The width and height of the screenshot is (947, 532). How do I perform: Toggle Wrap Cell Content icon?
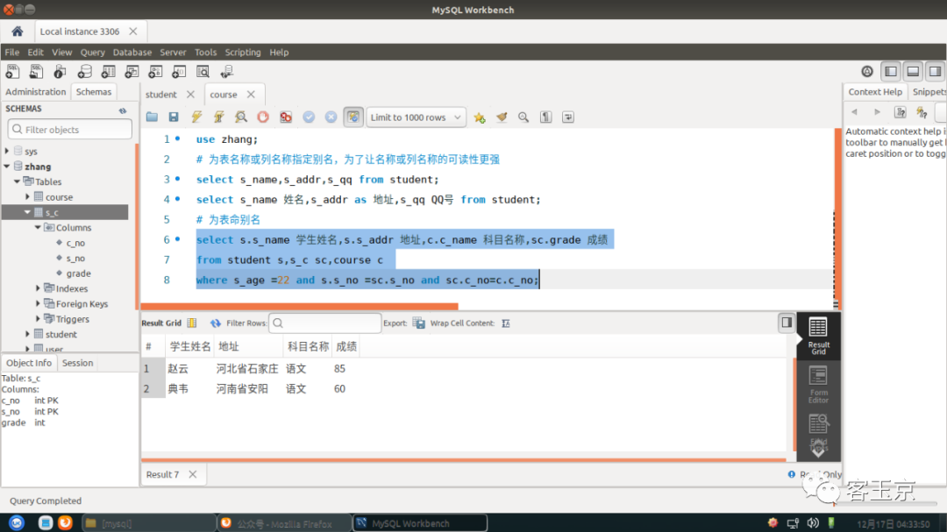(x=506, y=323)
